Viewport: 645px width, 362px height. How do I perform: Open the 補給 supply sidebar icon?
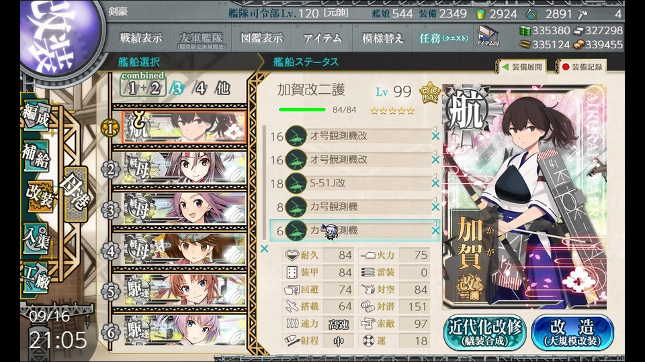36,156
